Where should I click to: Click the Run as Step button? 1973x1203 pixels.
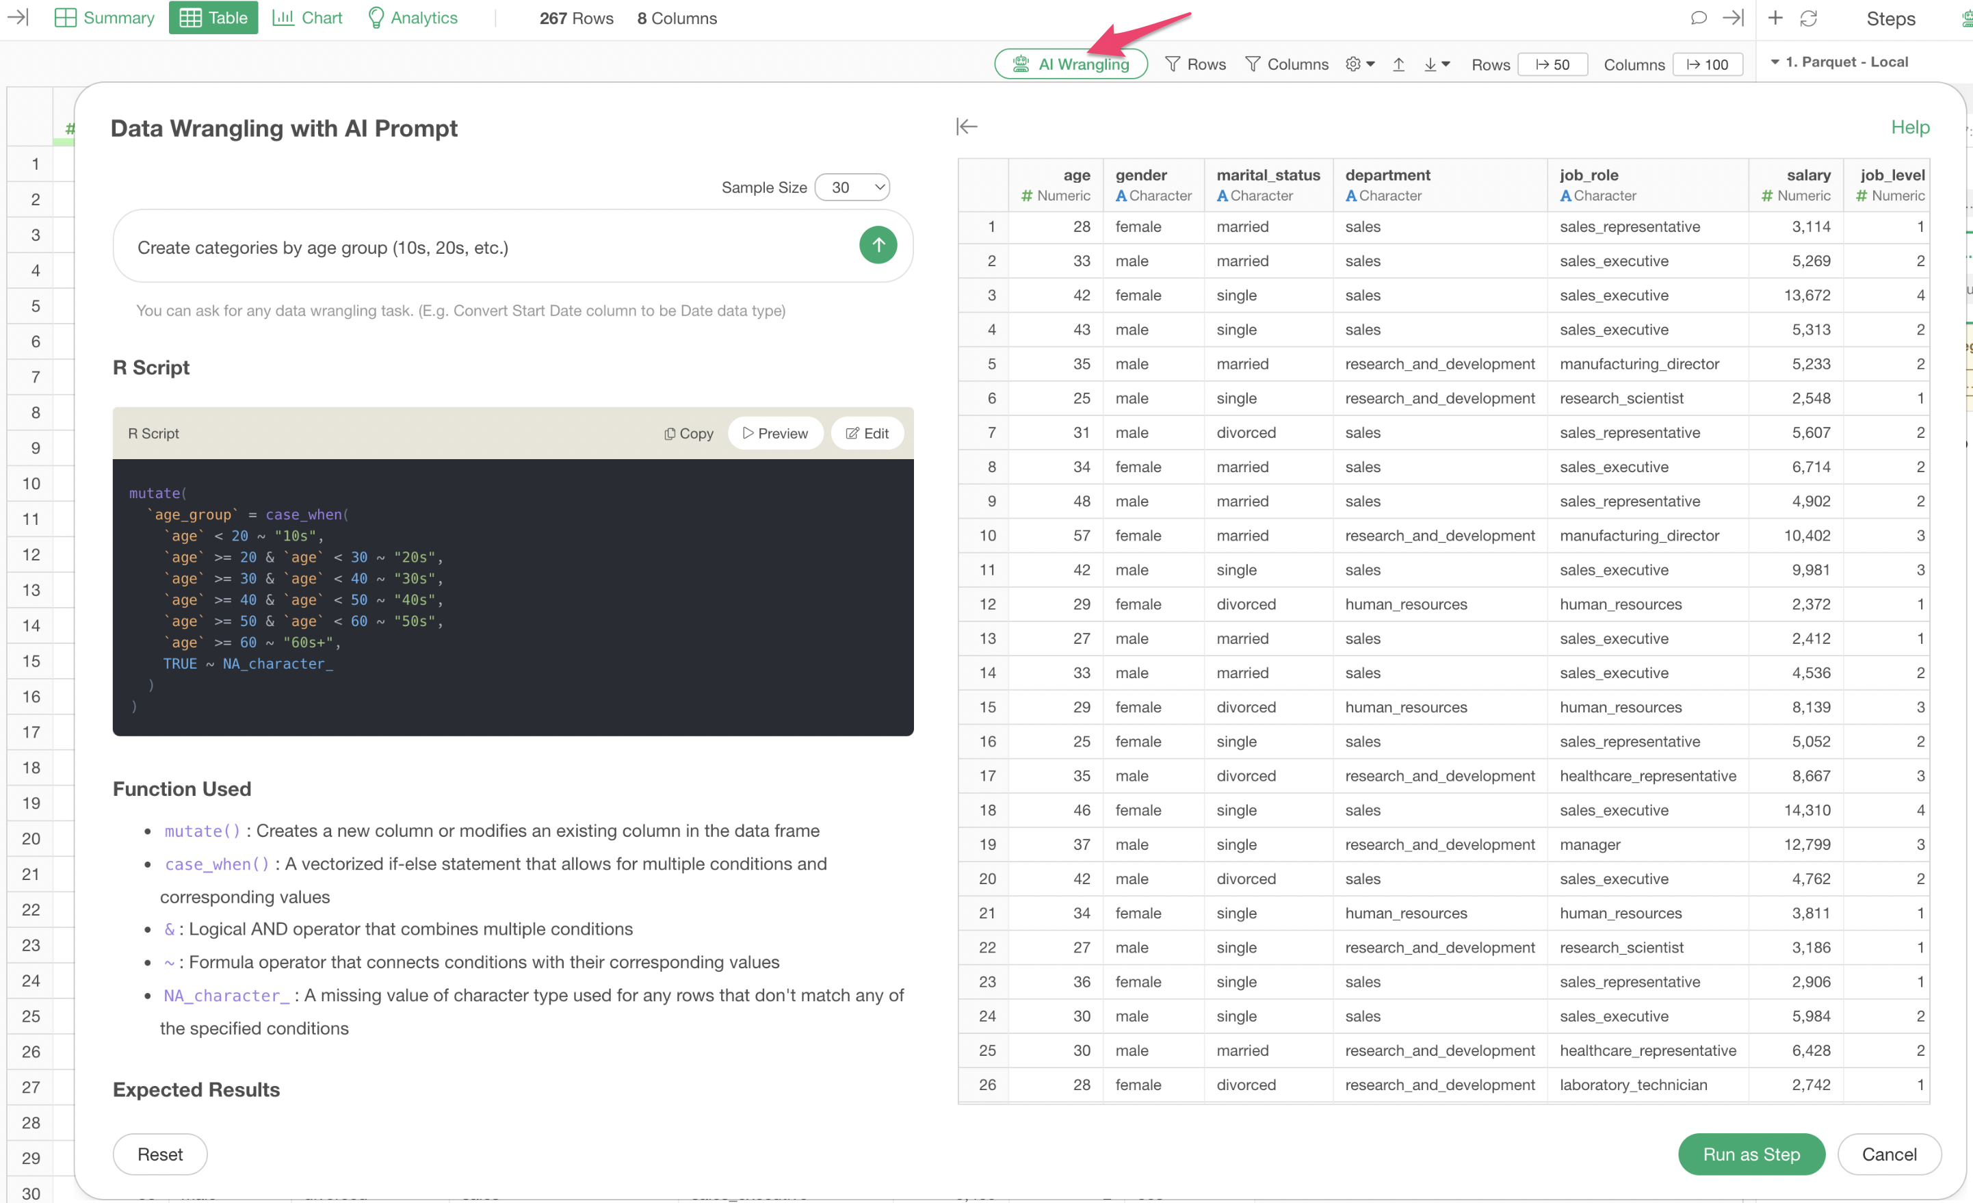tap(1751, 1154)
